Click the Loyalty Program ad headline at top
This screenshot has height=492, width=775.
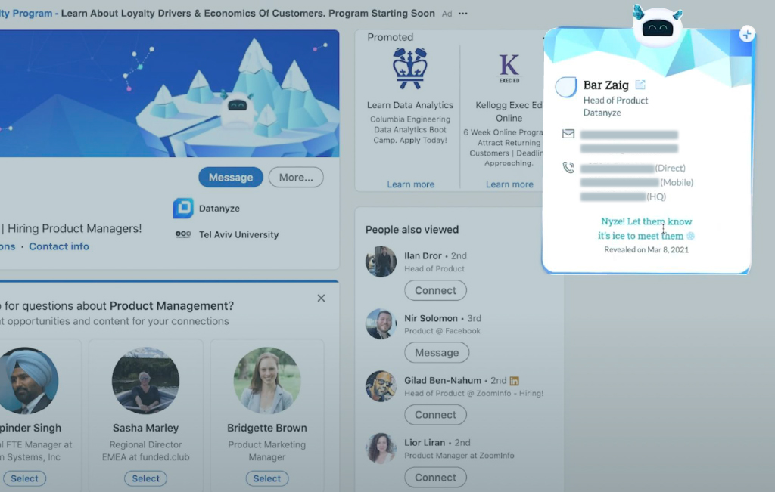[217, 14]
